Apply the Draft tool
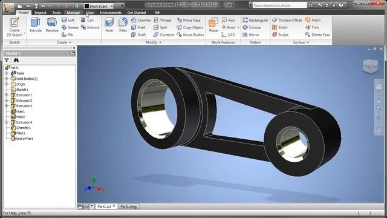Image resolution: width=387 pixels, height=218 pixels. point(138,35)
